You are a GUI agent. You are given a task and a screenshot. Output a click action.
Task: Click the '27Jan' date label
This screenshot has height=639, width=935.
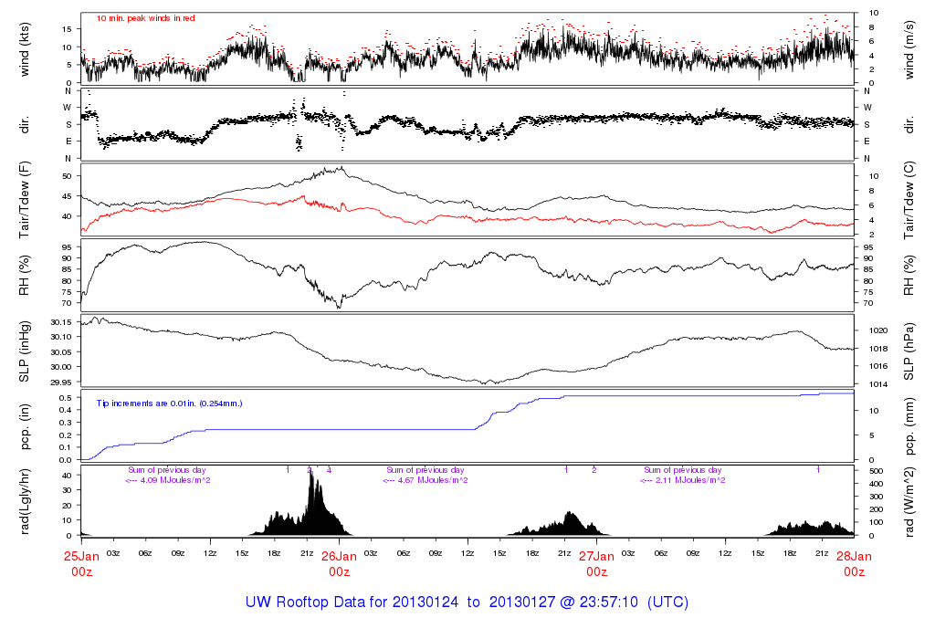(x=596, y=557)
